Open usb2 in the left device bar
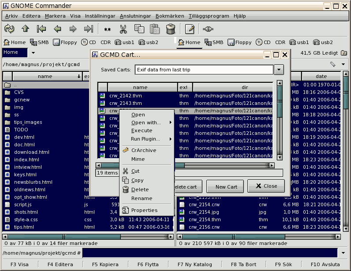The image size is (351, 271). pos(149,42)
